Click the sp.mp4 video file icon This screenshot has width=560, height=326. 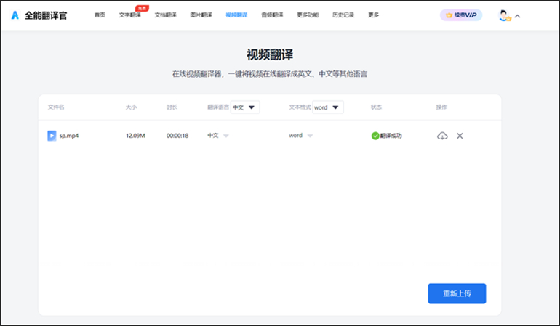click(x=52, y=136)
